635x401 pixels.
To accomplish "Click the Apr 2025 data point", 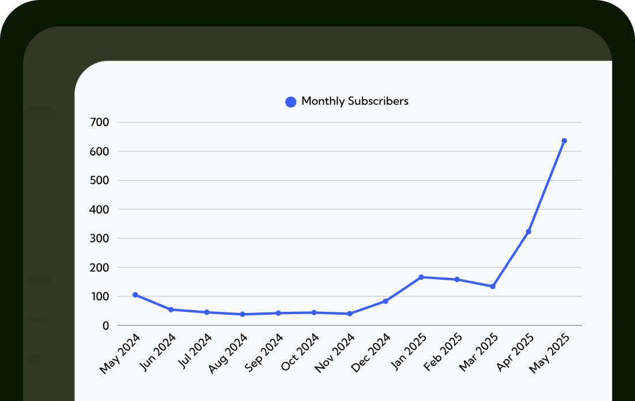I will 528,232.
